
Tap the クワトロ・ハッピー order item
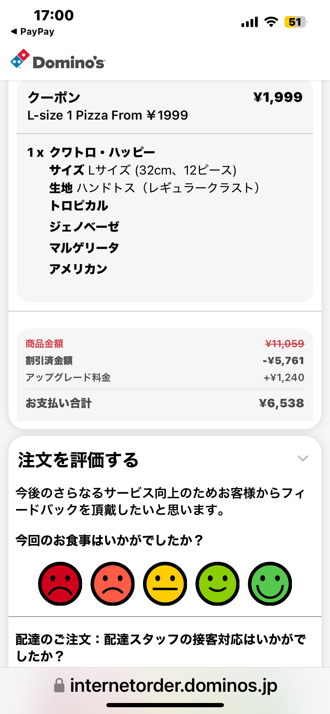[102, 153]
